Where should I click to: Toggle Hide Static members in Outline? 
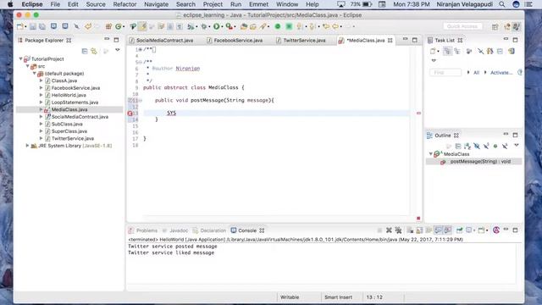pos(486,146)
